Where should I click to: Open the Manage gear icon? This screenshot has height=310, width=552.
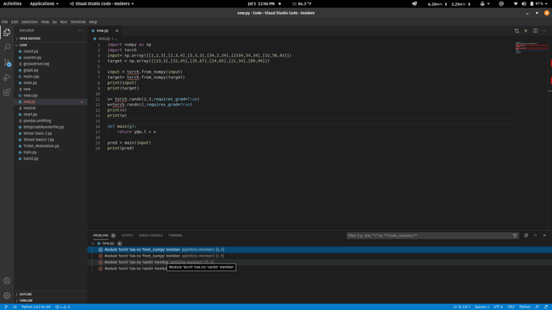point(6,296)
